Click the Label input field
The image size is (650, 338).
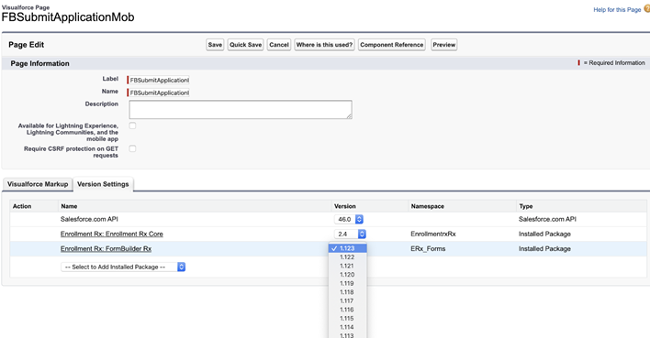159,81
